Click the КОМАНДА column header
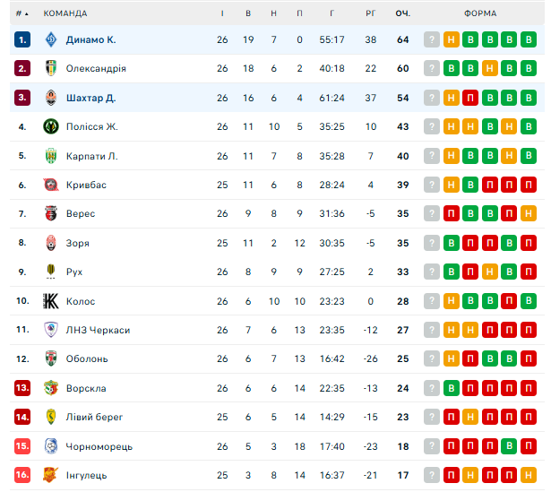The height and width of the screenshot is (492, 551). click(65, 13)
